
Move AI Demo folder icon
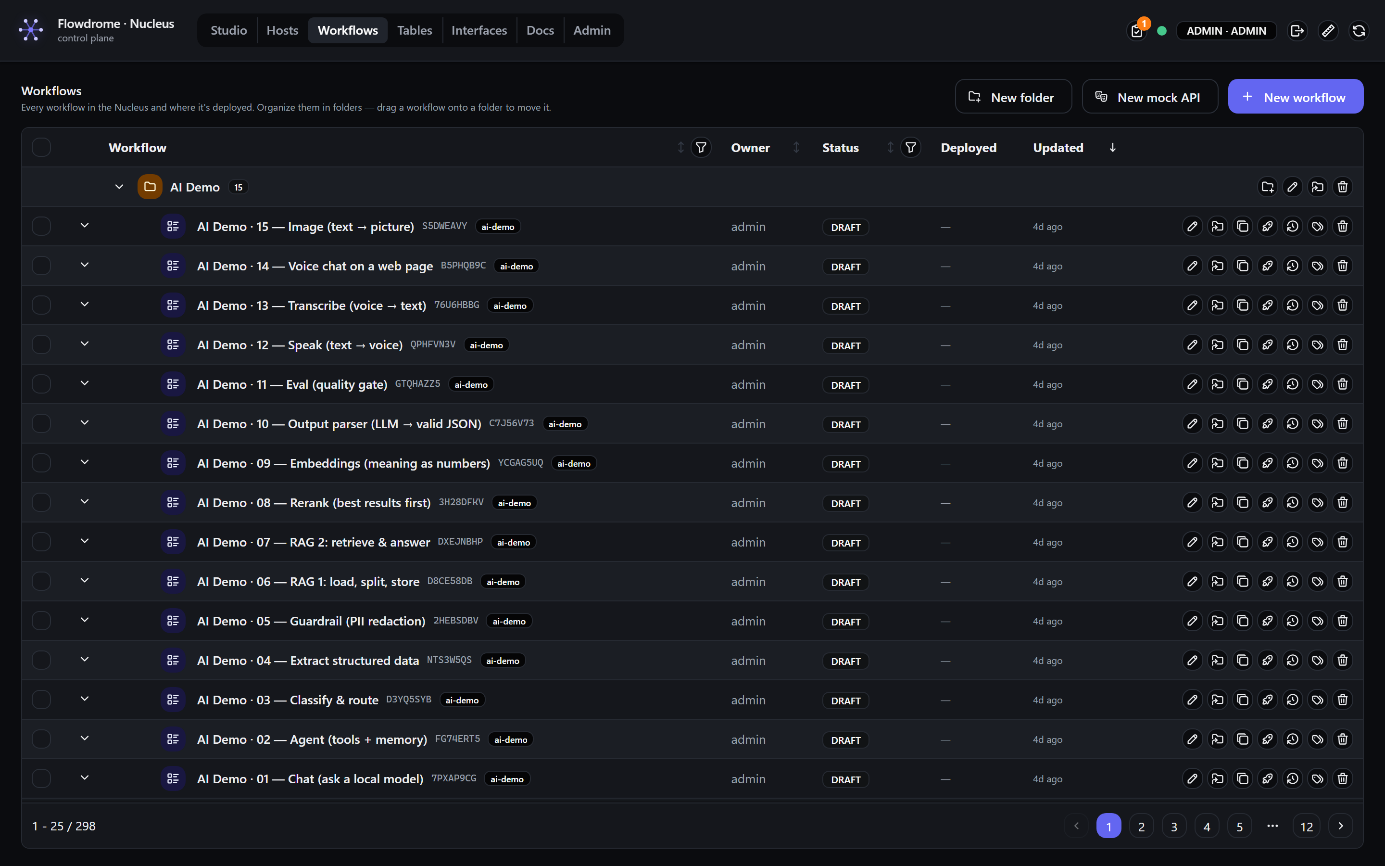click(1318, 187)
